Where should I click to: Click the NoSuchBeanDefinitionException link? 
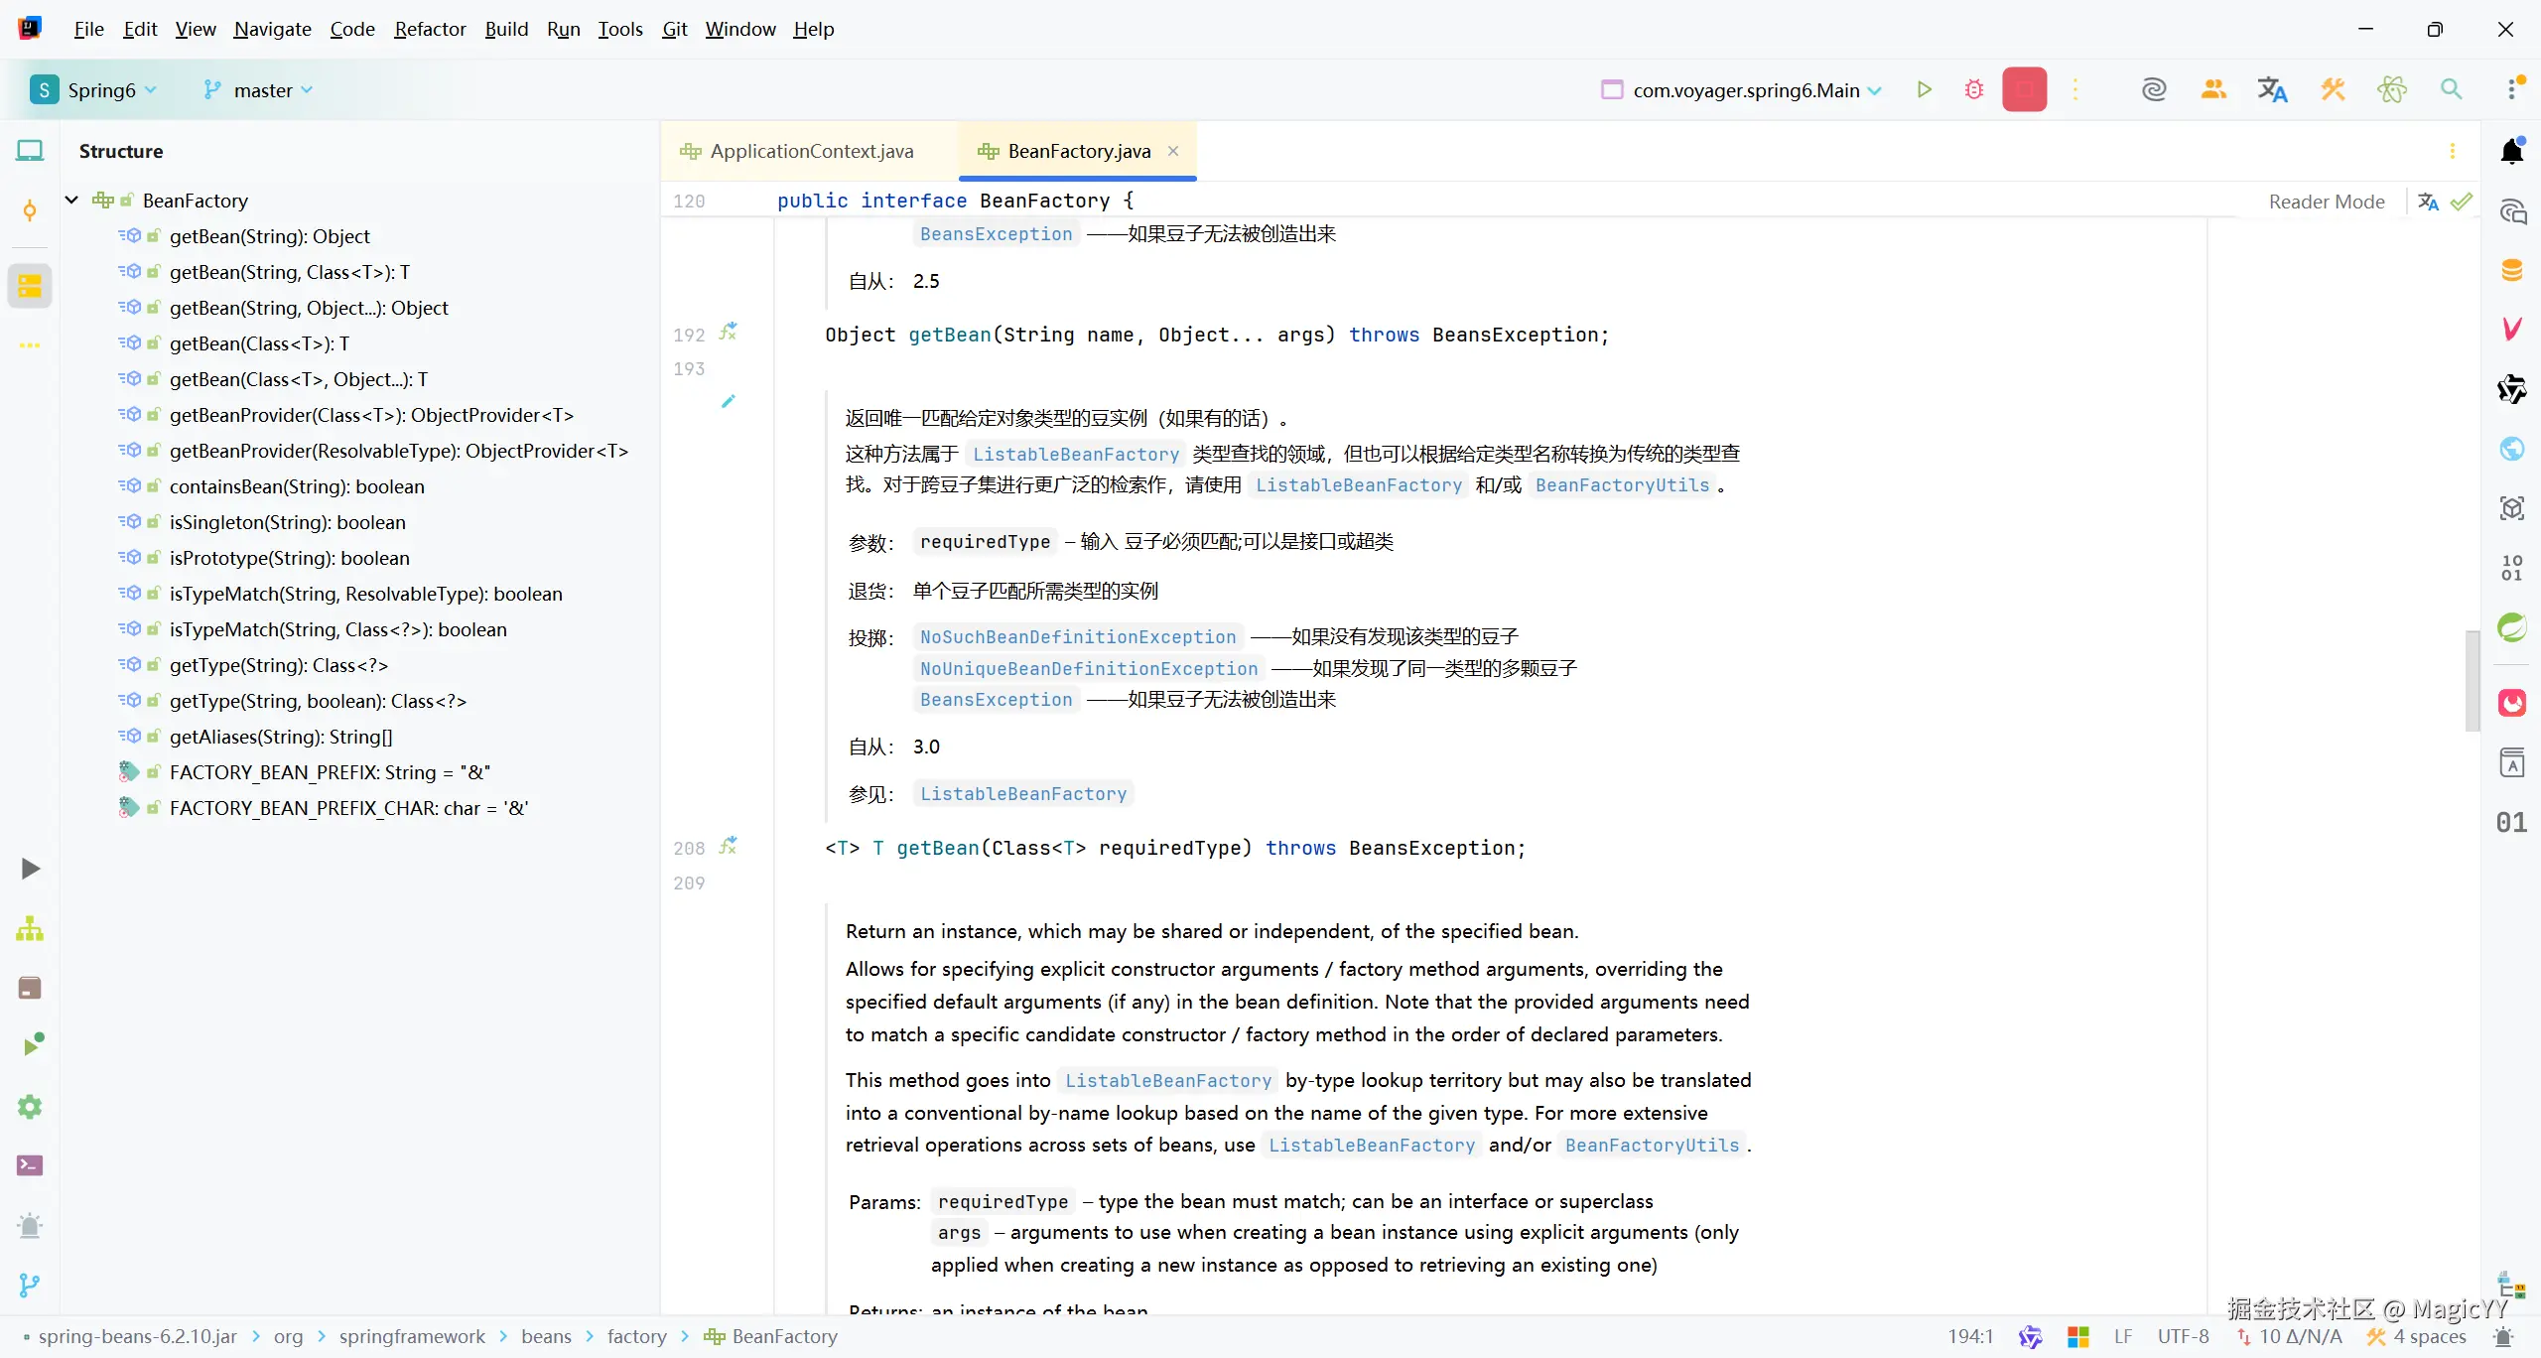pos(1077,636)
